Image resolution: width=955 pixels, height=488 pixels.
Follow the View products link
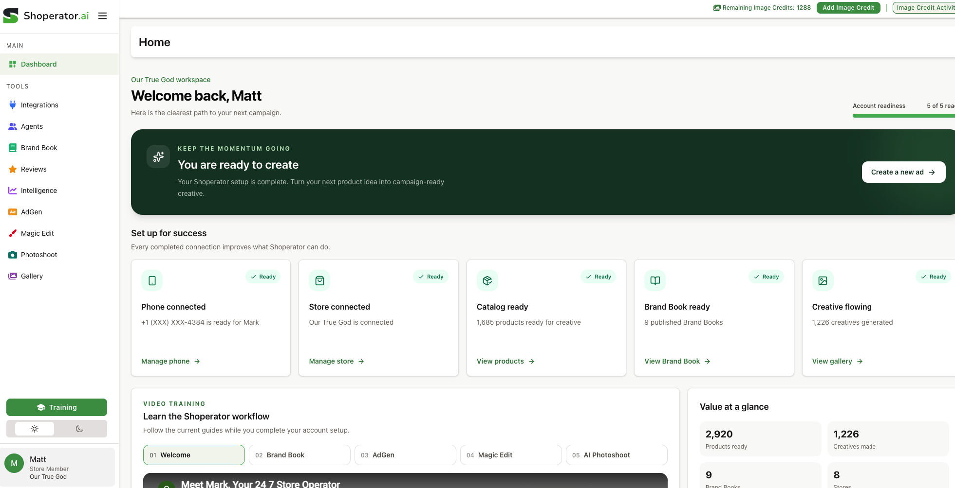coord(506,361)
